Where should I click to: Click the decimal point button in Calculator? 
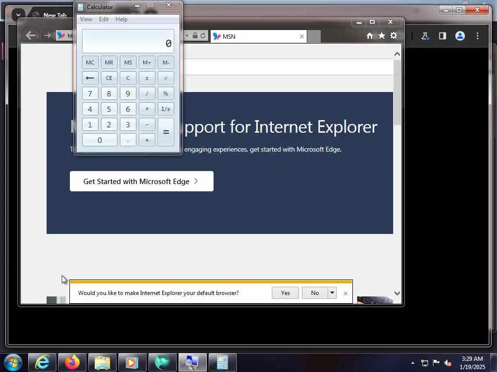coord(128,140)
